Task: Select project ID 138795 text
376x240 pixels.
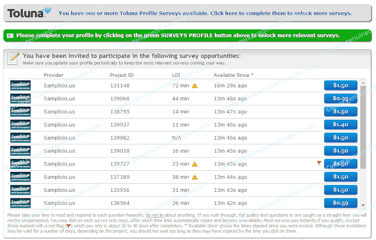Action: 120,111
